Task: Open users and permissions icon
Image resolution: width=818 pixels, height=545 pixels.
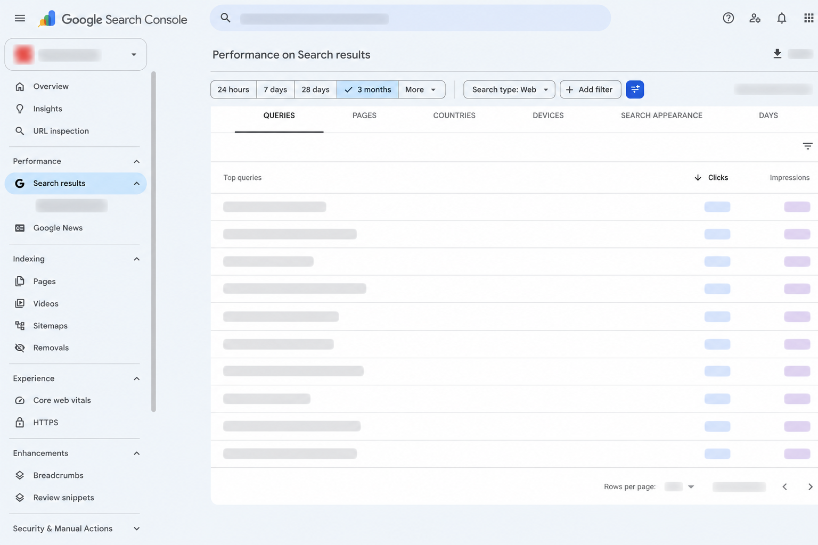Action: click(755, 18)
